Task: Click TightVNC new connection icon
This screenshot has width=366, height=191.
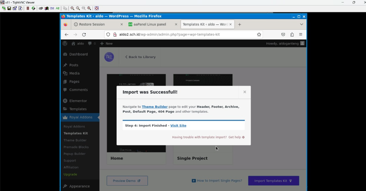Action: (x=4, y=9)
